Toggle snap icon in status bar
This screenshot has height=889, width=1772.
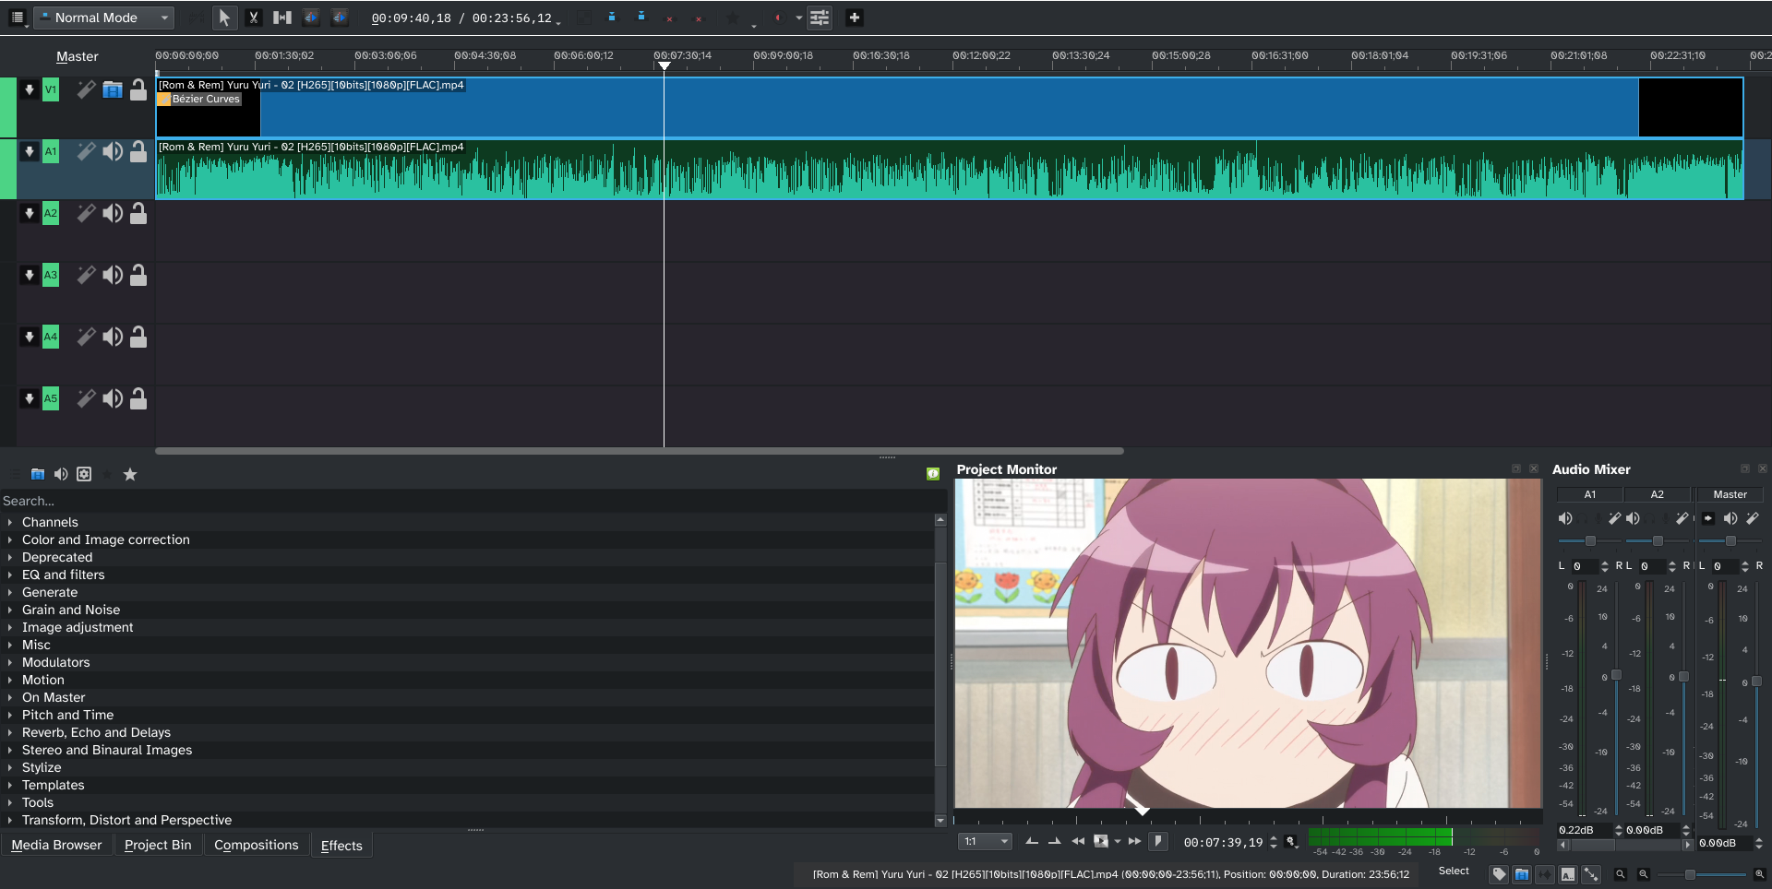point(1591,874)
